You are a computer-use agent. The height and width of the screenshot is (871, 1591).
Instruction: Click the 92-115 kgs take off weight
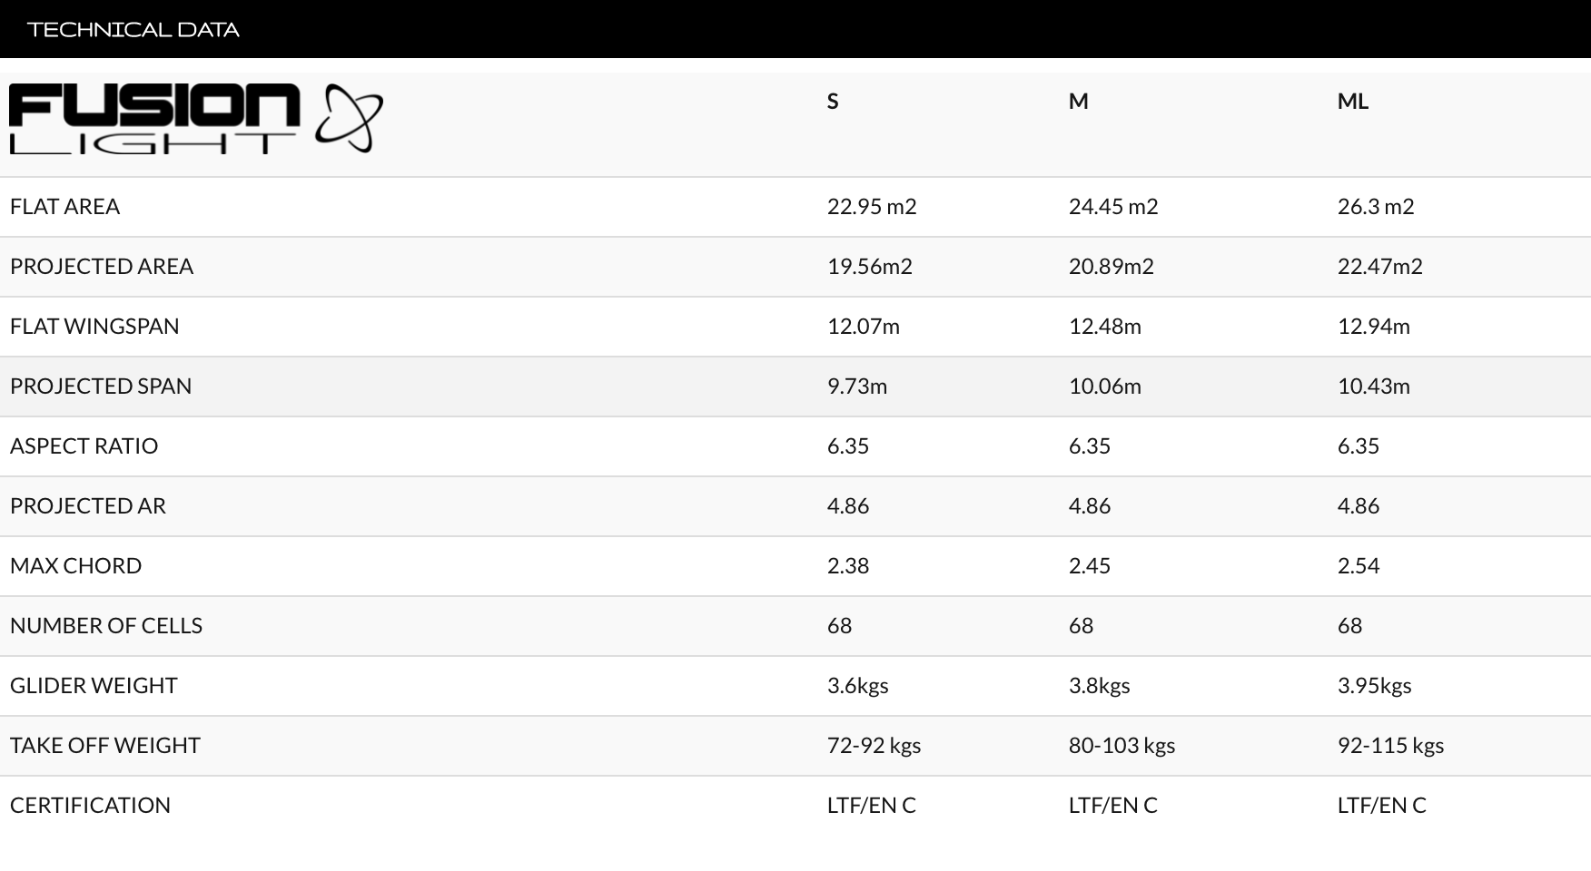pyautogui.click(x=1390, y=745)
